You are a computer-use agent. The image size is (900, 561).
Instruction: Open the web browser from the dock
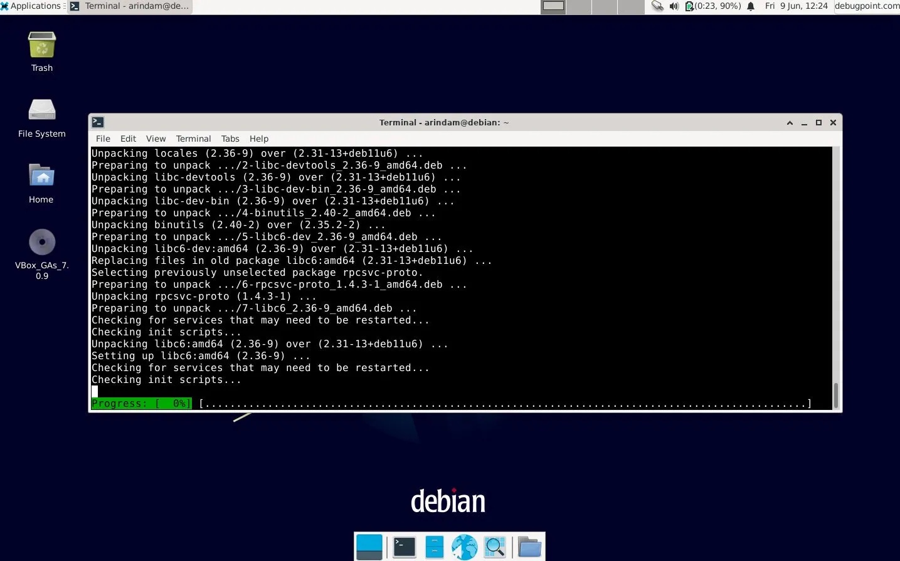464,546
